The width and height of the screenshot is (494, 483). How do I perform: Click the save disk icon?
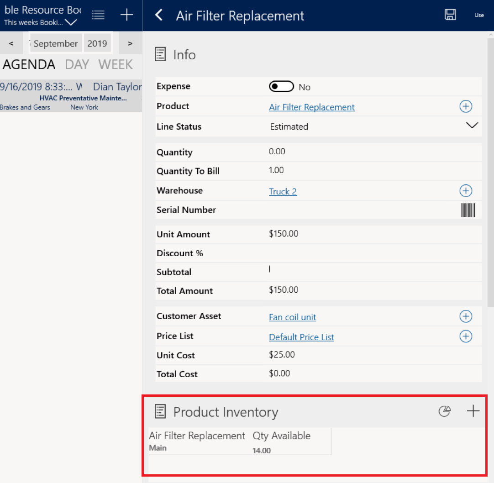[450, 15]
